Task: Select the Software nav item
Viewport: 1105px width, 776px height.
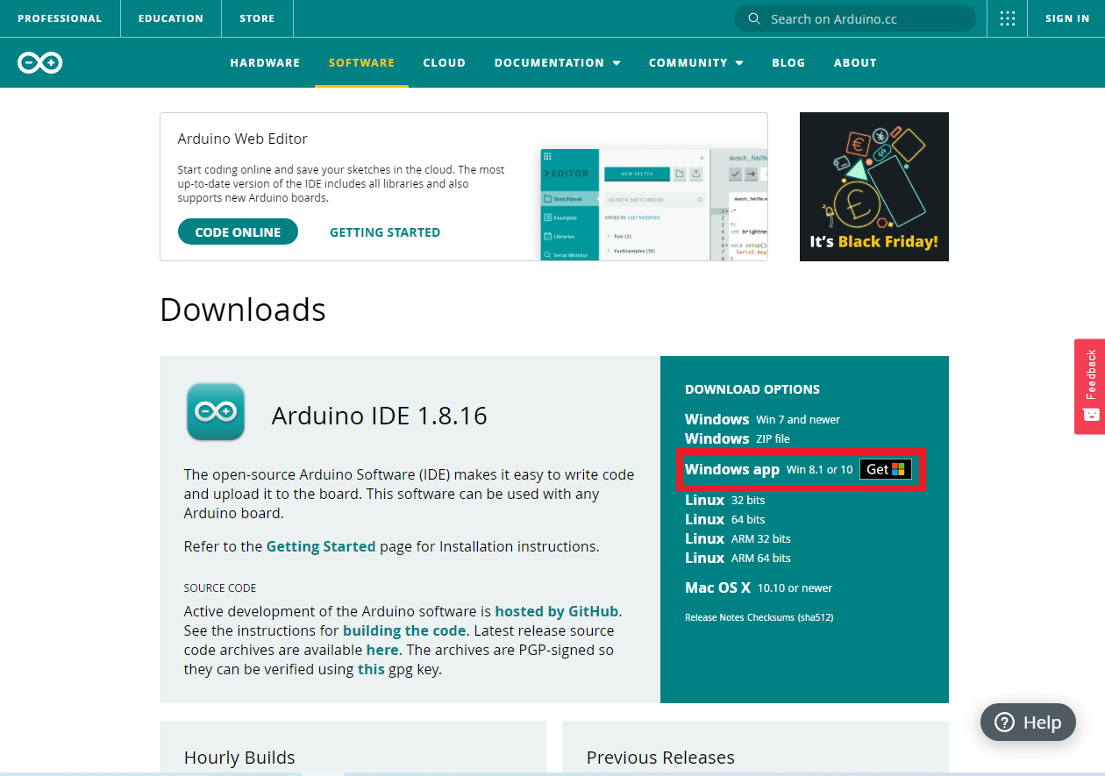Action: click(361, 62)
